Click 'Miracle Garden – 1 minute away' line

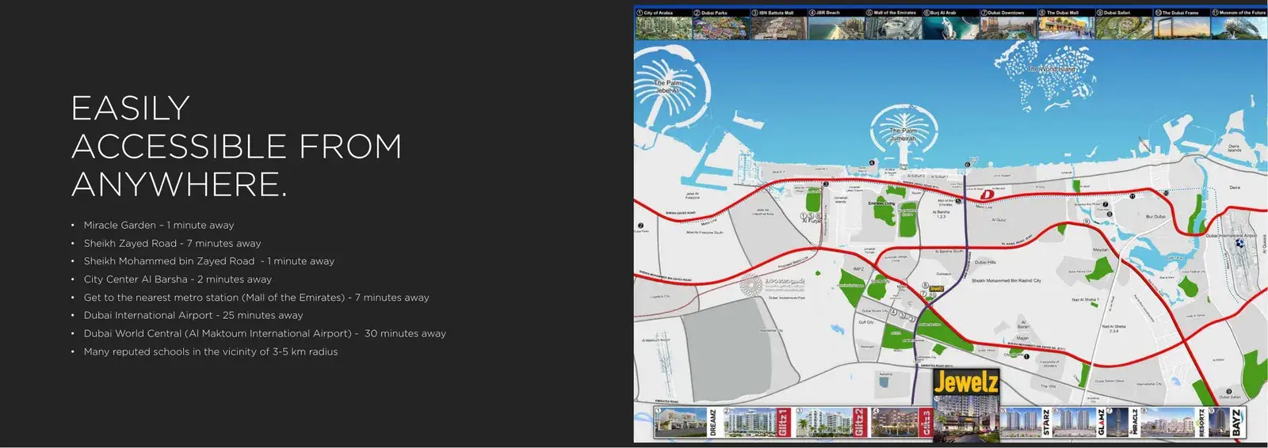tap(158, 226)
